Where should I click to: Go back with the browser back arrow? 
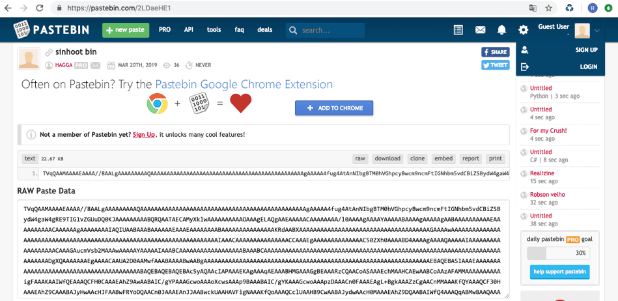(x=7, y=8)
